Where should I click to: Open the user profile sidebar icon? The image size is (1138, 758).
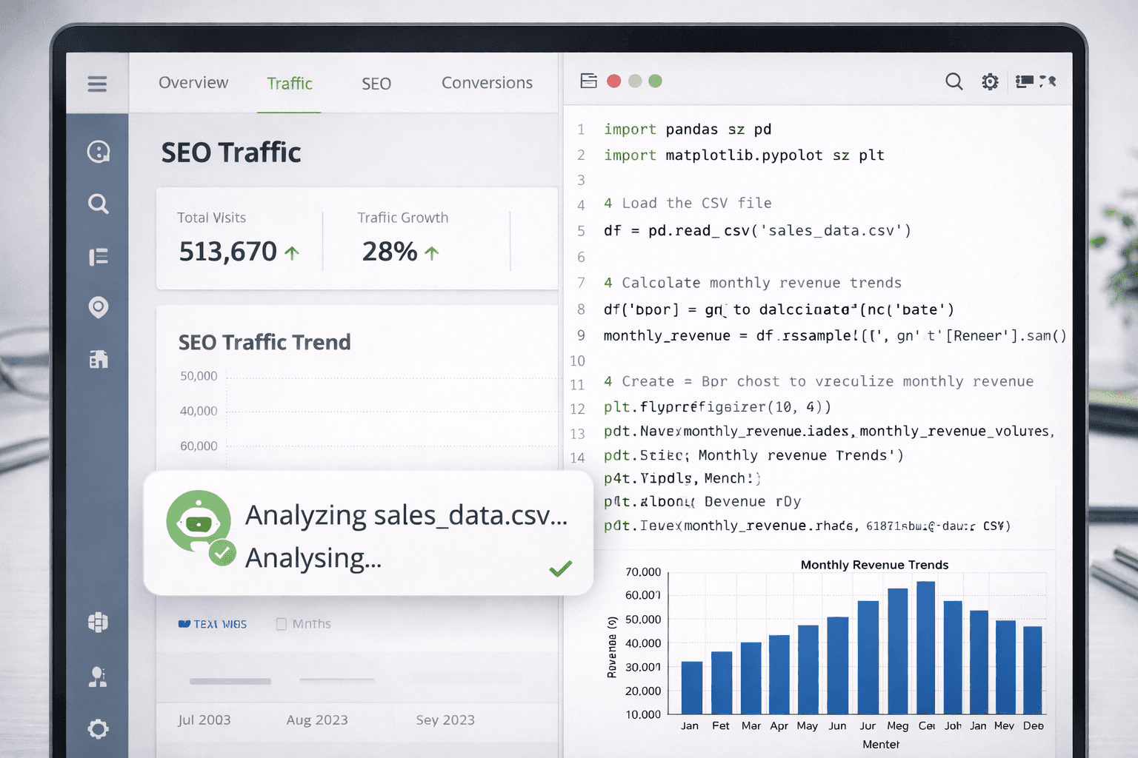[98, 677]
